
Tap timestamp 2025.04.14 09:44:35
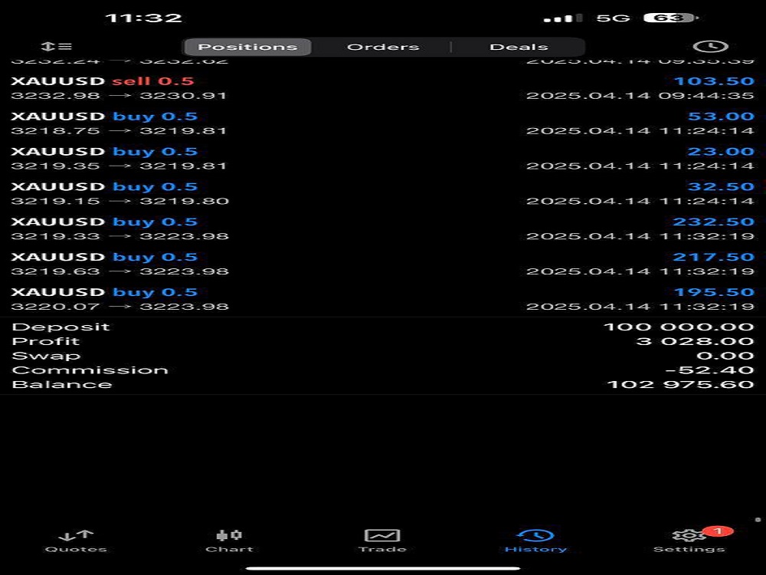(x=640, y=96)
